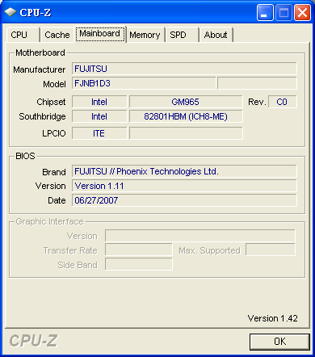The image size is (315, 357).
Task: Click the Side Band label
Action: [x=78, y=265]
